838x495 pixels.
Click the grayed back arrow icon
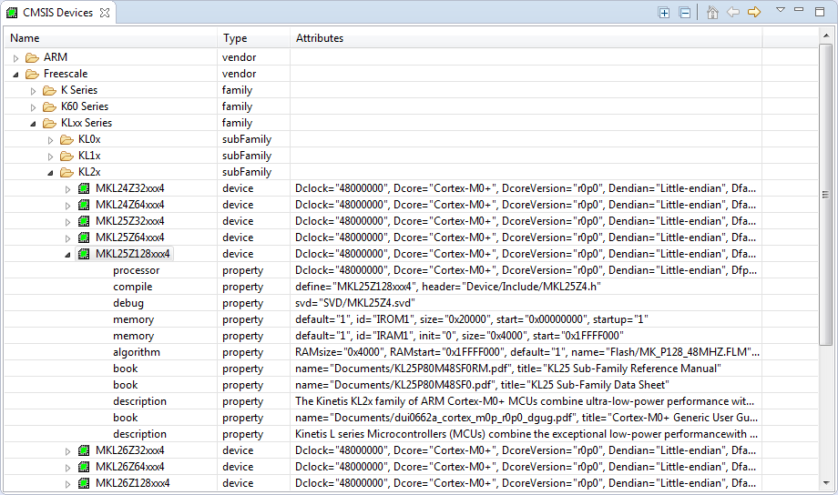coord(733,13)
